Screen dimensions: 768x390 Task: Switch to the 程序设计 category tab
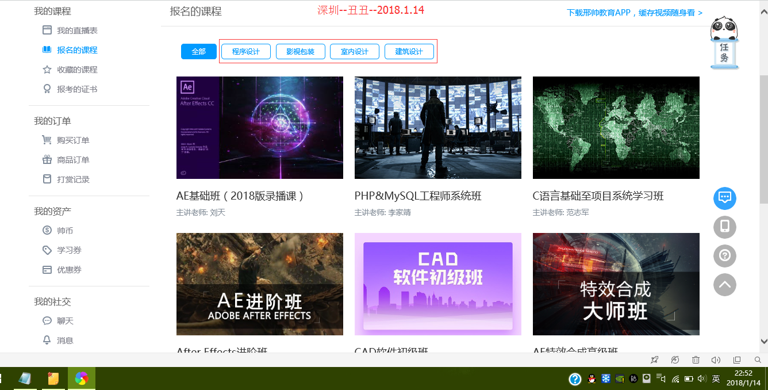click(245, 52)
